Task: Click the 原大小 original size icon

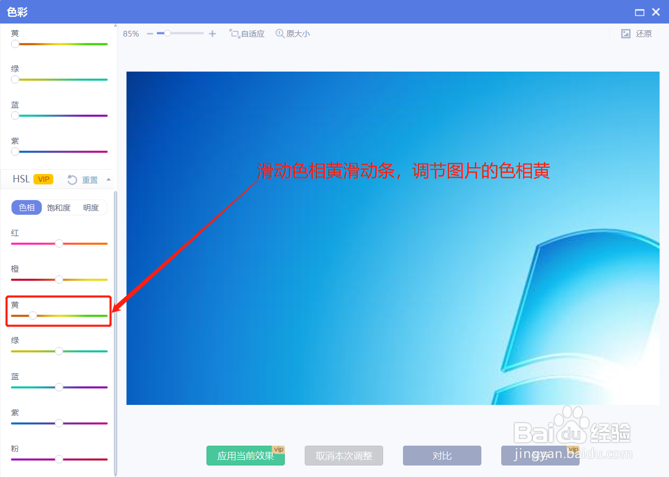Action: coord(280,33)
